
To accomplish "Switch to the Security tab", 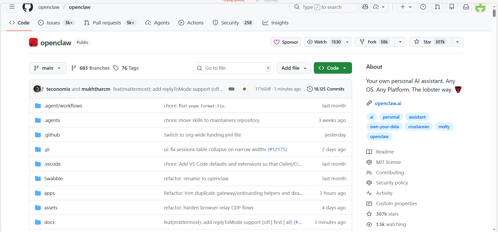I will pyautogui.click(x=233, y=23).
